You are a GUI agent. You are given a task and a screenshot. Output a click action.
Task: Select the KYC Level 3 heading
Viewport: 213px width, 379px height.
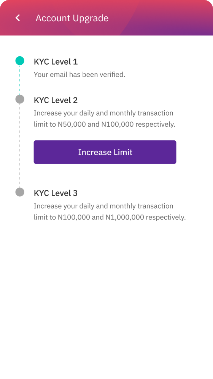(x=56, y=193)
